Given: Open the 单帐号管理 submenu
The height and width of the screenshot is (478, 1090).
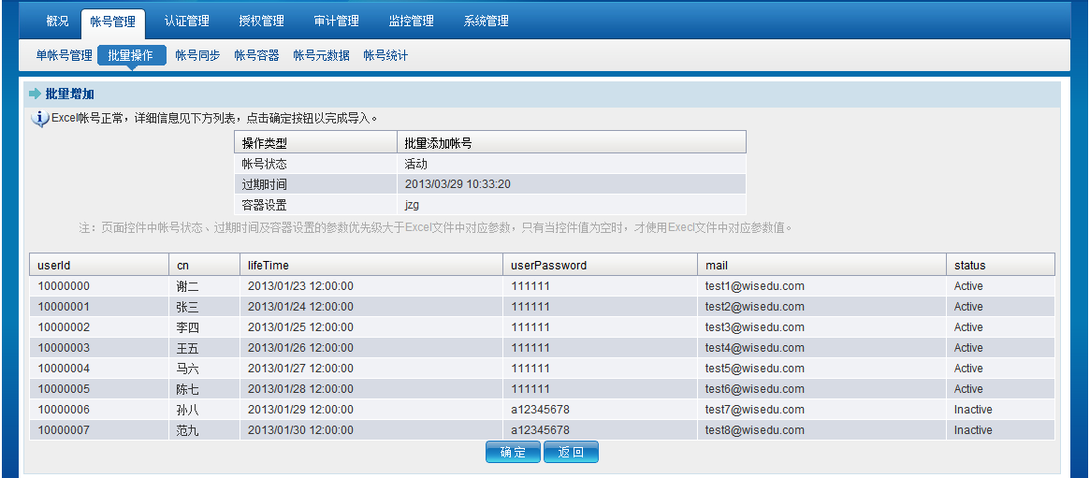Looking at the screenshot, I should point(64,55).
